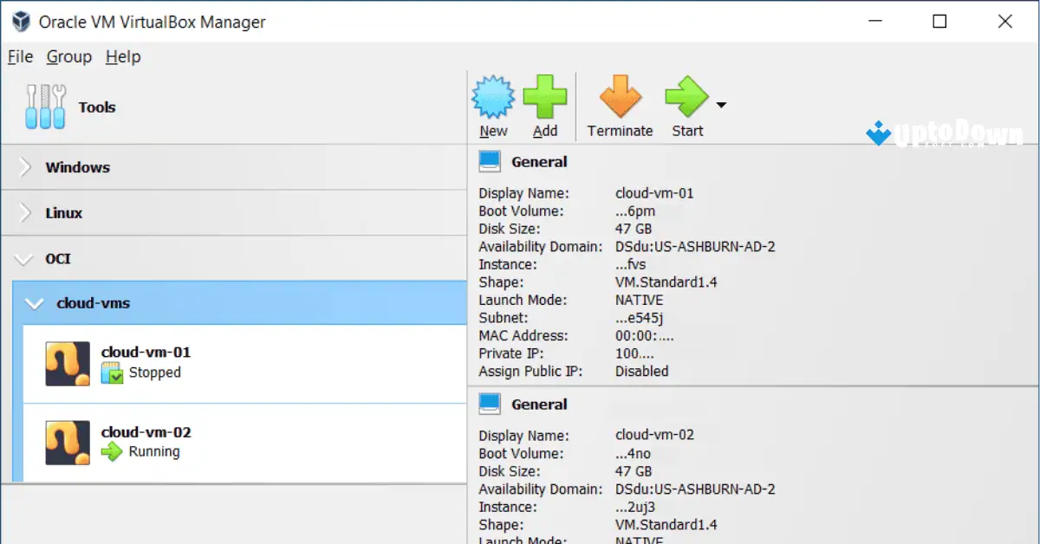Screen dimensions: 1040x544
Task: Open the Help menu
Action: coord(122,57)
